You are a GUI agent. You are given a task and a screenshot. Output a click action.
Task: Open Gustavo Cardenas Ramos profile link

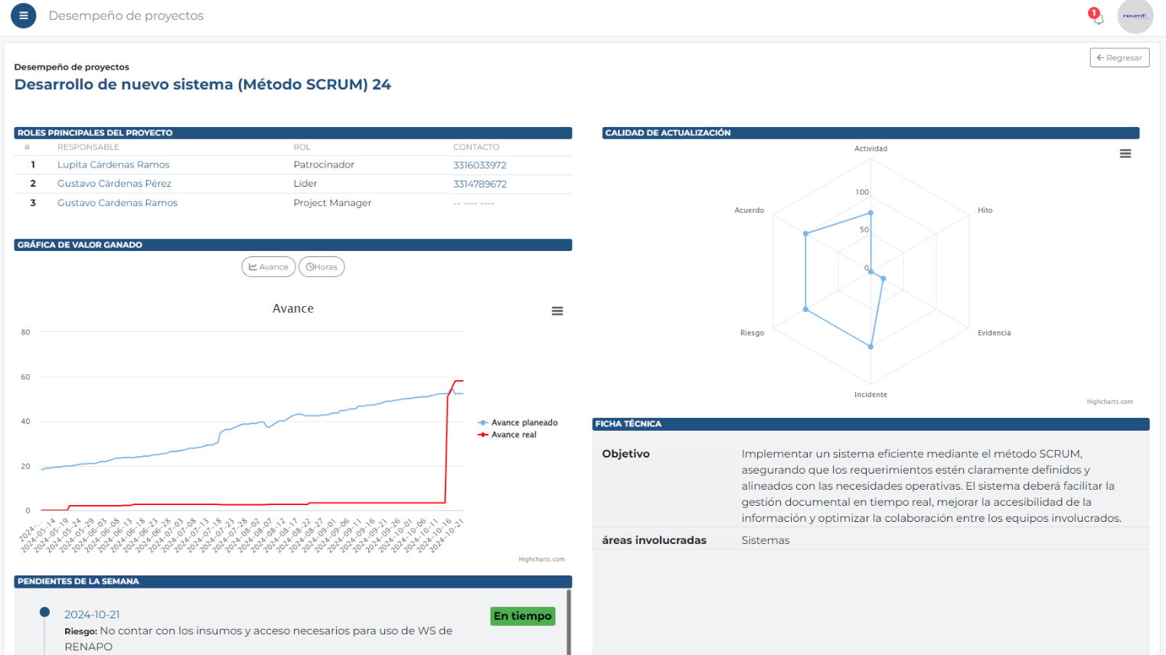pos(117,203)
